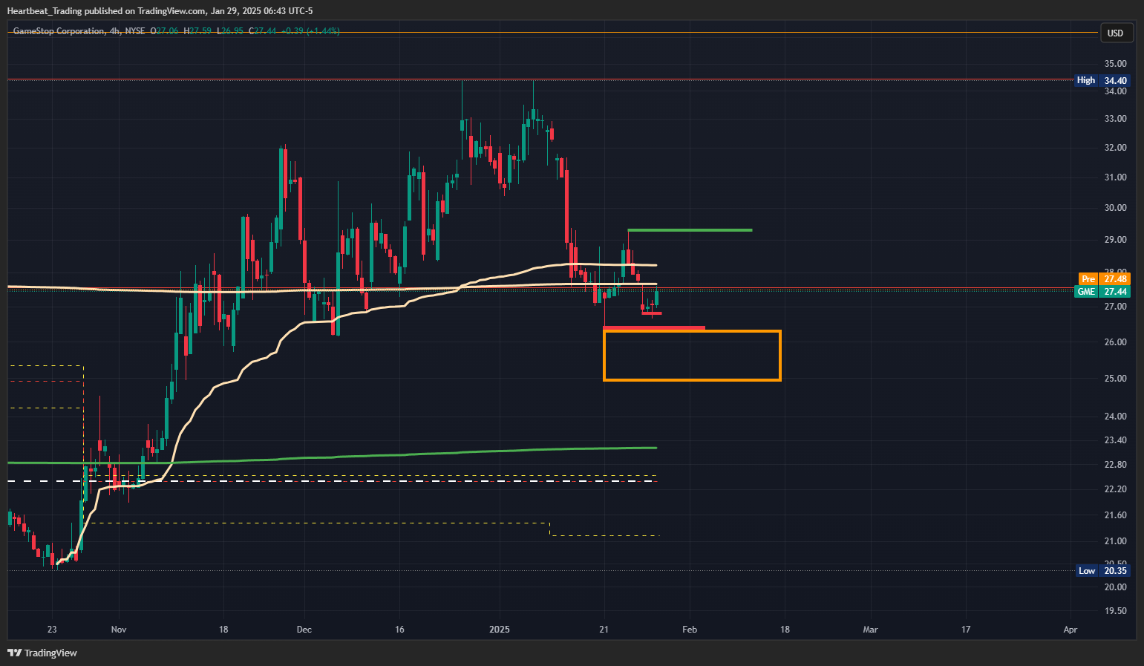Click the 22.80 price axis label

[1115, 465]
